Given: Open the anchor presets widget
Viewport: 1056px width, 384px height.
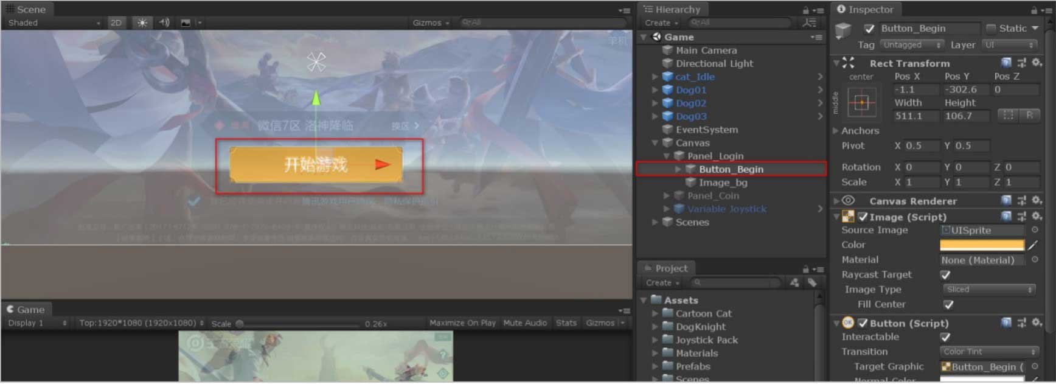Looking at the screenshot, I should coord(862,102).
